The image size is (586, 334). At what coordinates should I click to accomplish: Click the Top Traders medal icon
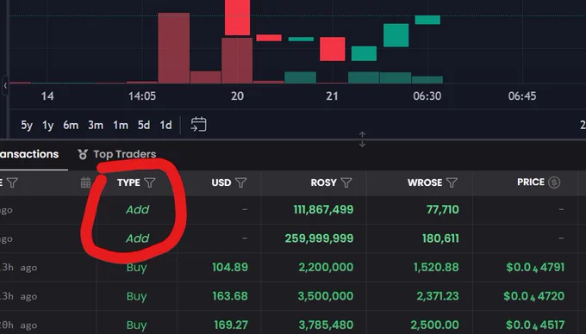click(83, 154)
